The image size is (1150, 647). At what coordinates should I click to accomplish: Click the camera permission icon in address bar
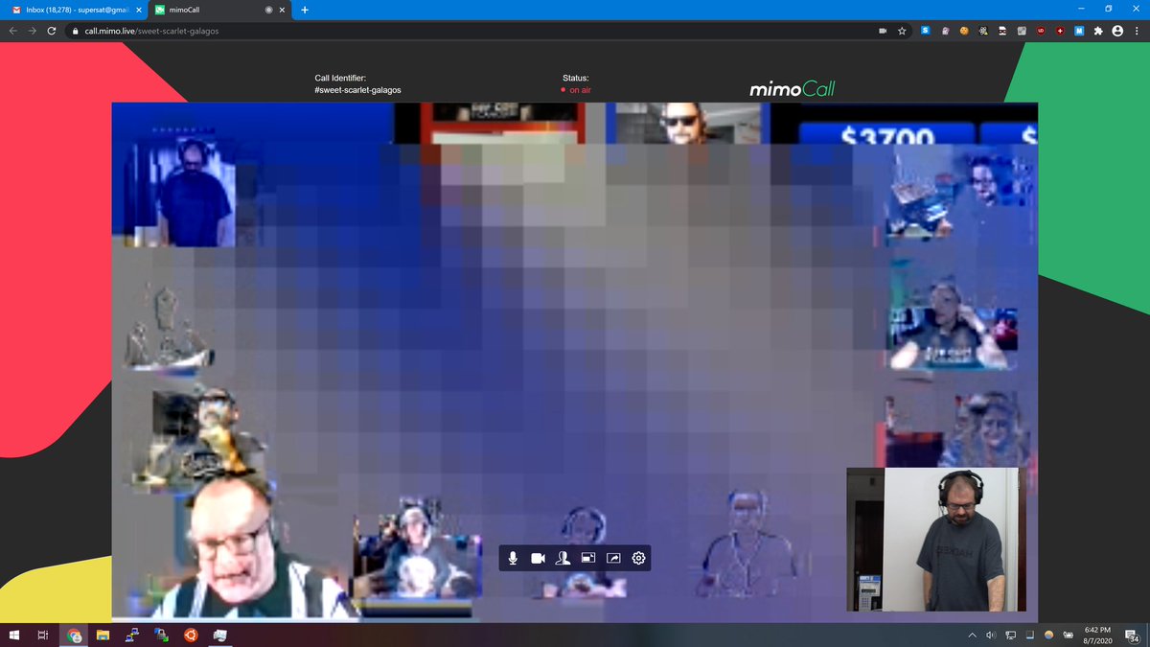click(883, 31)
